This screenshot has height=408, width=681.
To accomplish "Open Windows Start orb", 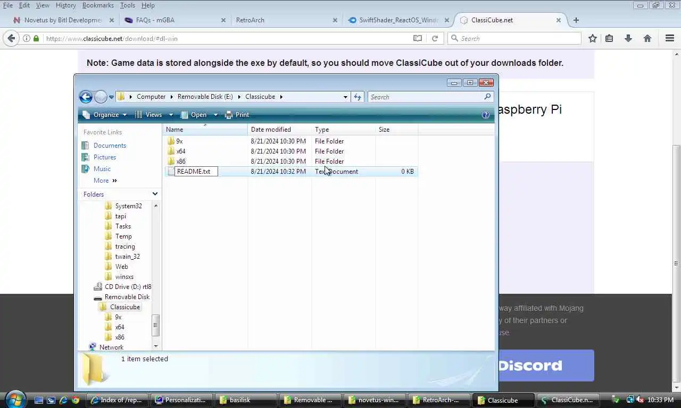I will (15, 399).
